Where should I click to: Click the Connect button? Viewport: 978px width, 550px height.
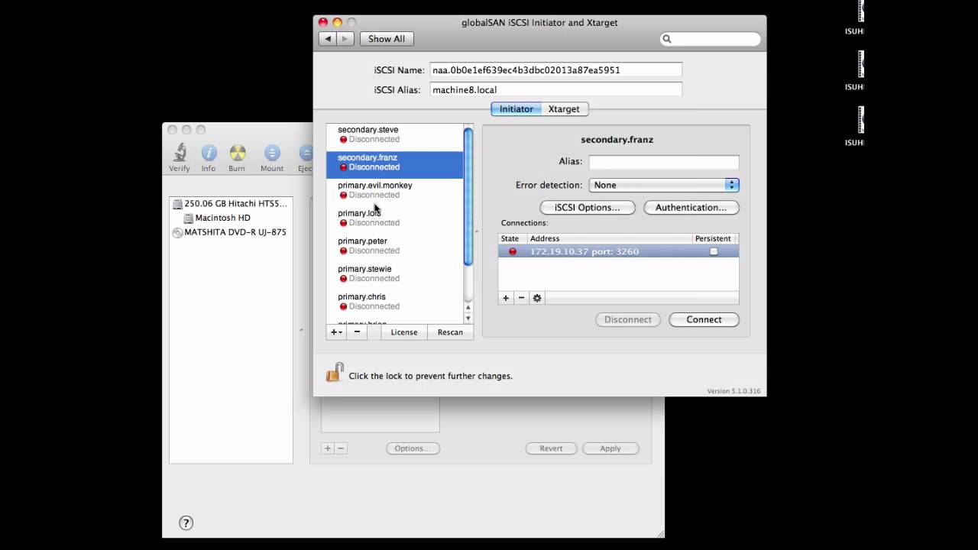coord(704,320)
